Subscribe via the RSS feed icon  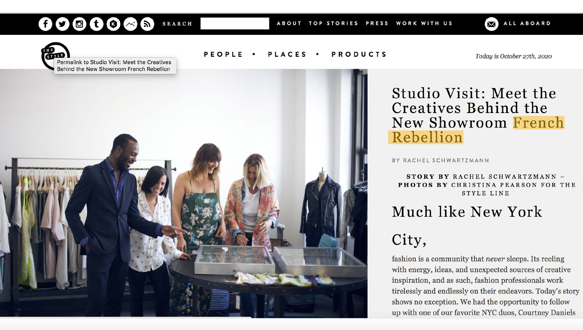(x=147, y=24)
